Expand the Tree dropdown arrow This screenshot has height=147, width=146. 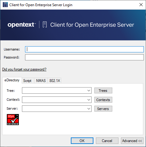pos(89,91)
